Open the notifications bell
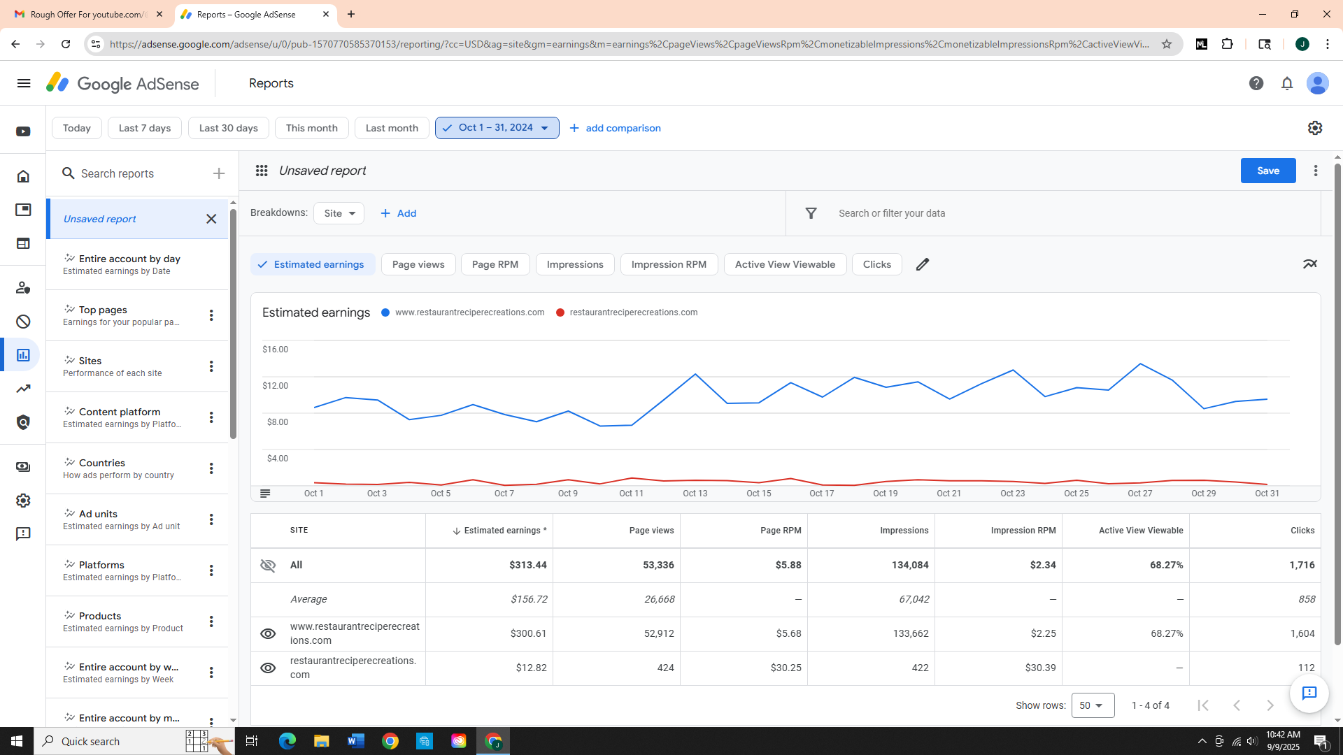 click(x=1287, y=83)
